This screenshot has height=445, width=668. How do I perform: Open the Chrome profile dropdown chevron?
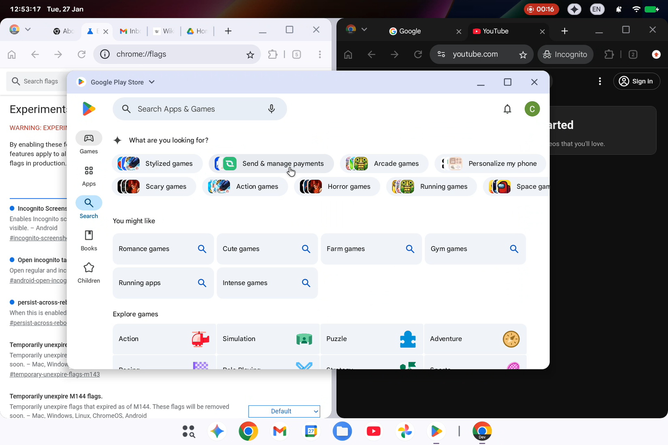tap(28, 30)
